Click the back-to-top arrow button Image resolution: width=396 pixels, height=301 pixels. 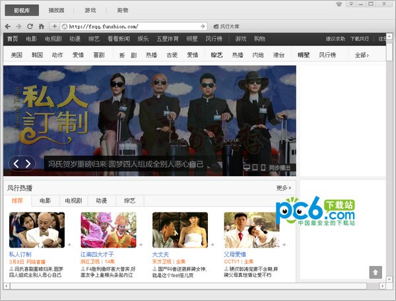pos(375,272)
